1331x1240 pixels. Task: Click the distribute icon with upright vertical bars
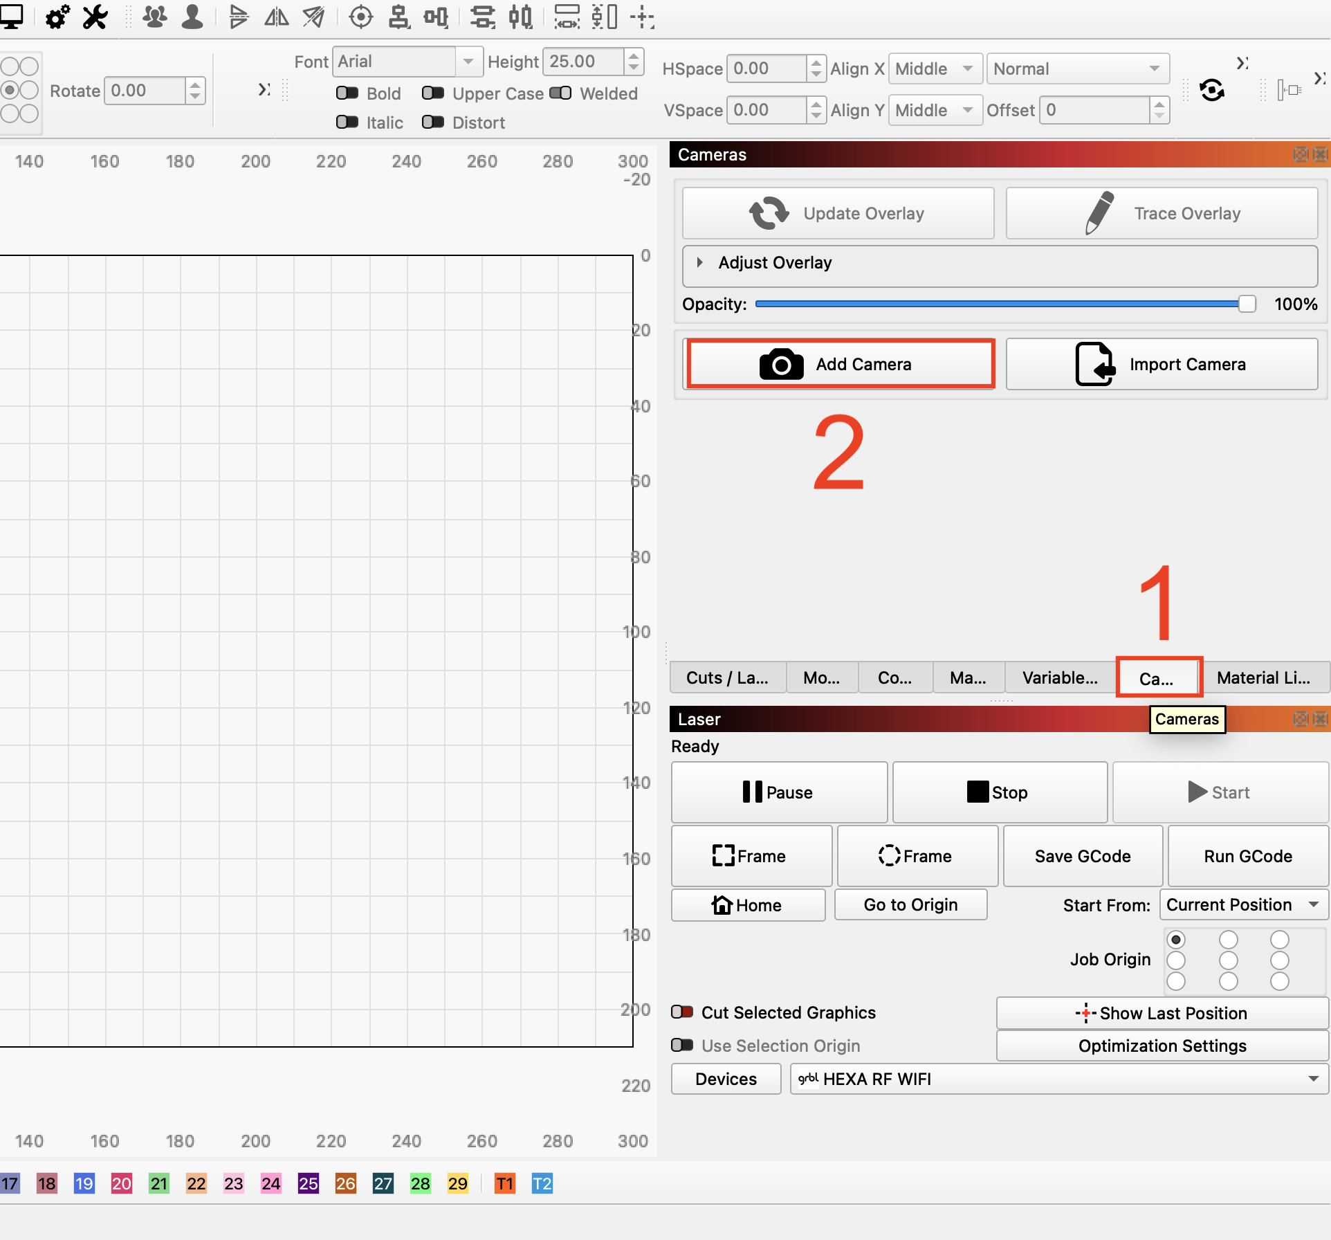[521, 17]
